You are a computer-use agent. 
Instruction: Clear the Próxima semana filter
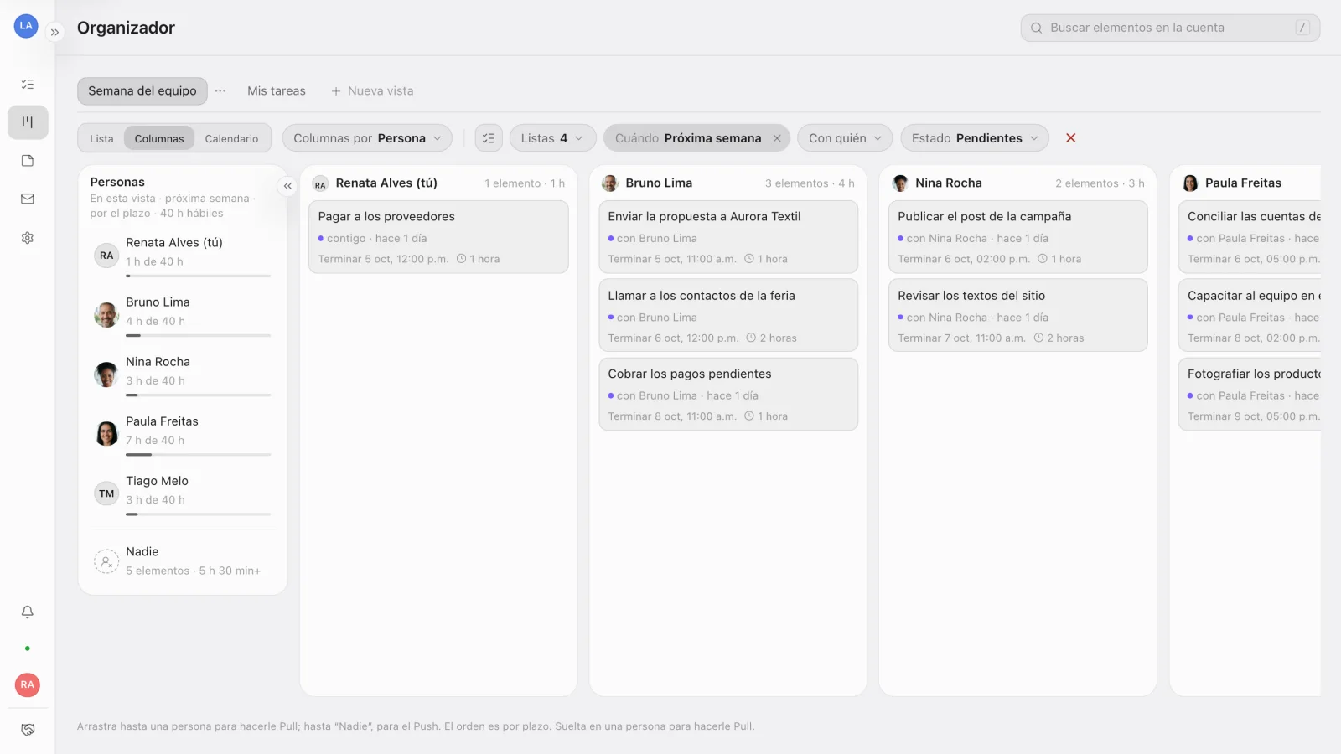point(777,138)
